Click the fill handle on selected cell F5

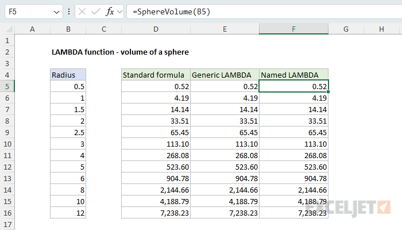(328, 92)
